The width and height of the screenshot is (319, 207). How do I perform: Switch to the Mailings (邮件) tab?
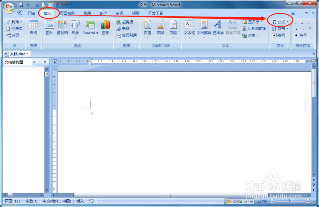pos(103,13)
